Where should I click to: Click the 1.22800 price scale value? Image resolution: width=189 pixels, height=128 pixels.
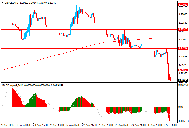point(183,14)
